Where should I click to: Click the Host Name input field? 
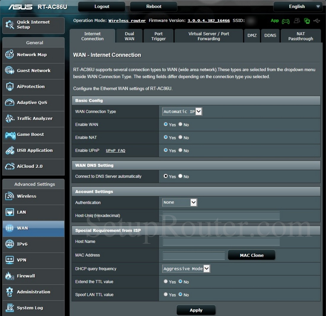(221, 242)
